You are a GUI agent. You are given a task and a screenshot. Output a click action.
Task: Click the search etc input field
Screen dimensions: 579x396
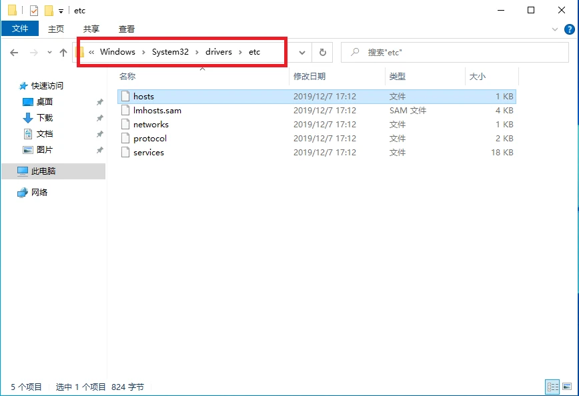coord(454,53)
